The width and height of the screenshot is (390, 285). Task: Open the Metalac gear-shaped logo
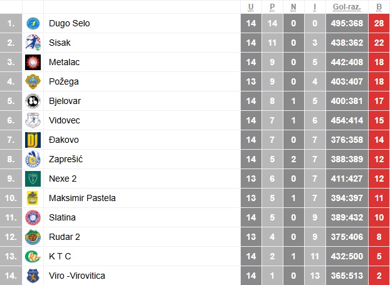coord(33,62)
